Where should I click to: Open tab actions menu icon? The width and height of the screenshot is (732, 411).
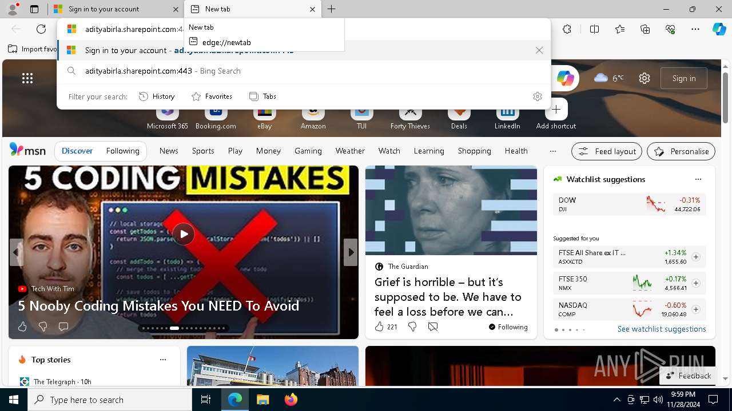point(34,9)
